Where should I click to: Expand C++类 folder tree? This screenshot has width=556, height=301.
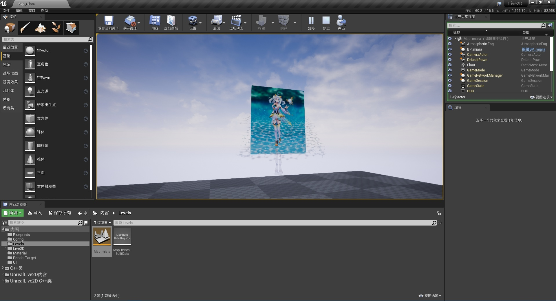pos(3,268)
